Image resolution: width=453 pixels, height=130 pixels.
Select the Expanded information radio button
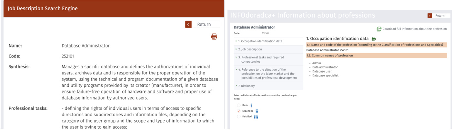(x=239, y=111)
